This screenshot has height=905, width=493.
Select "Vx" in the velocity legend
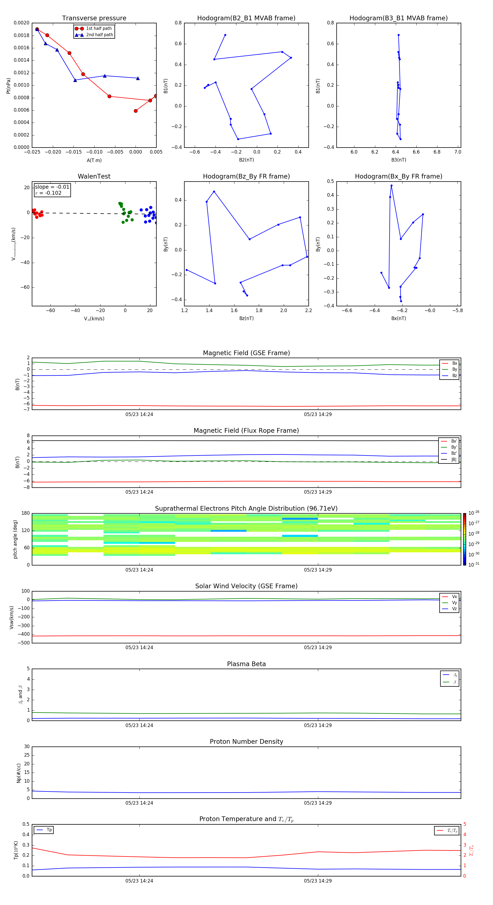[449, 596]
